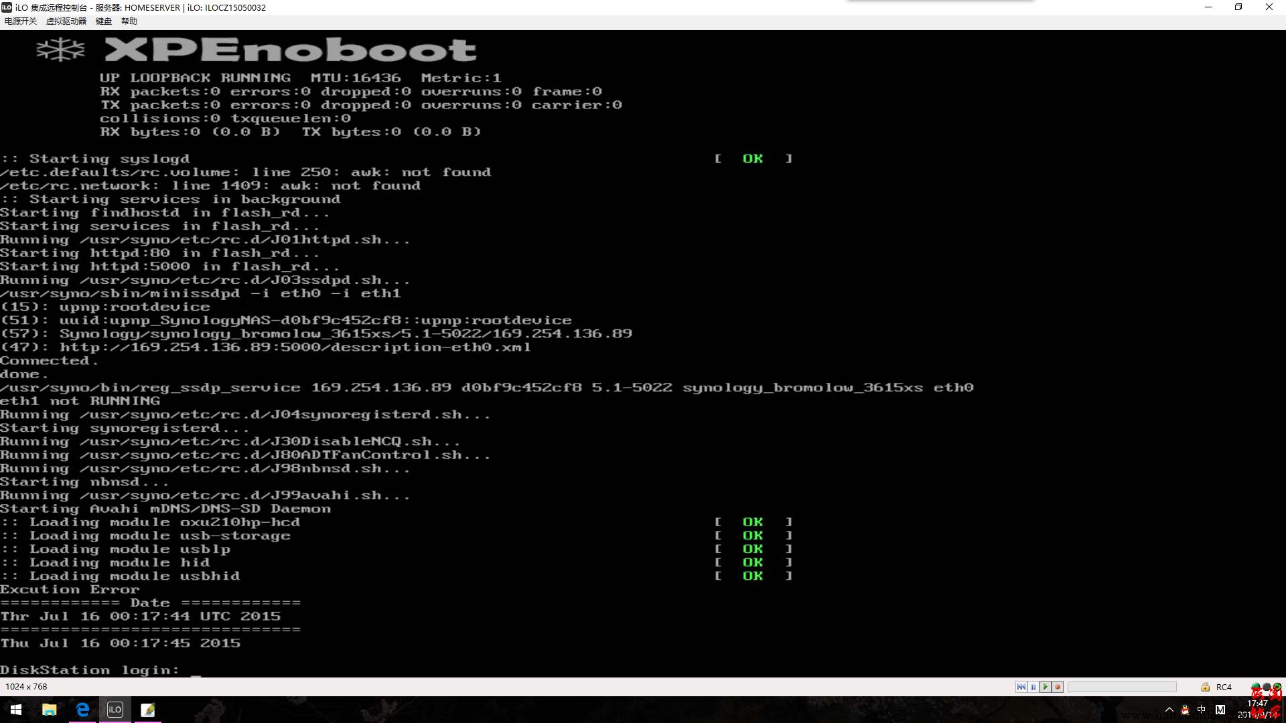Screen dimensions: 1286x723
Task: Select the iLO console taskbar button
Action: point(115,710)
